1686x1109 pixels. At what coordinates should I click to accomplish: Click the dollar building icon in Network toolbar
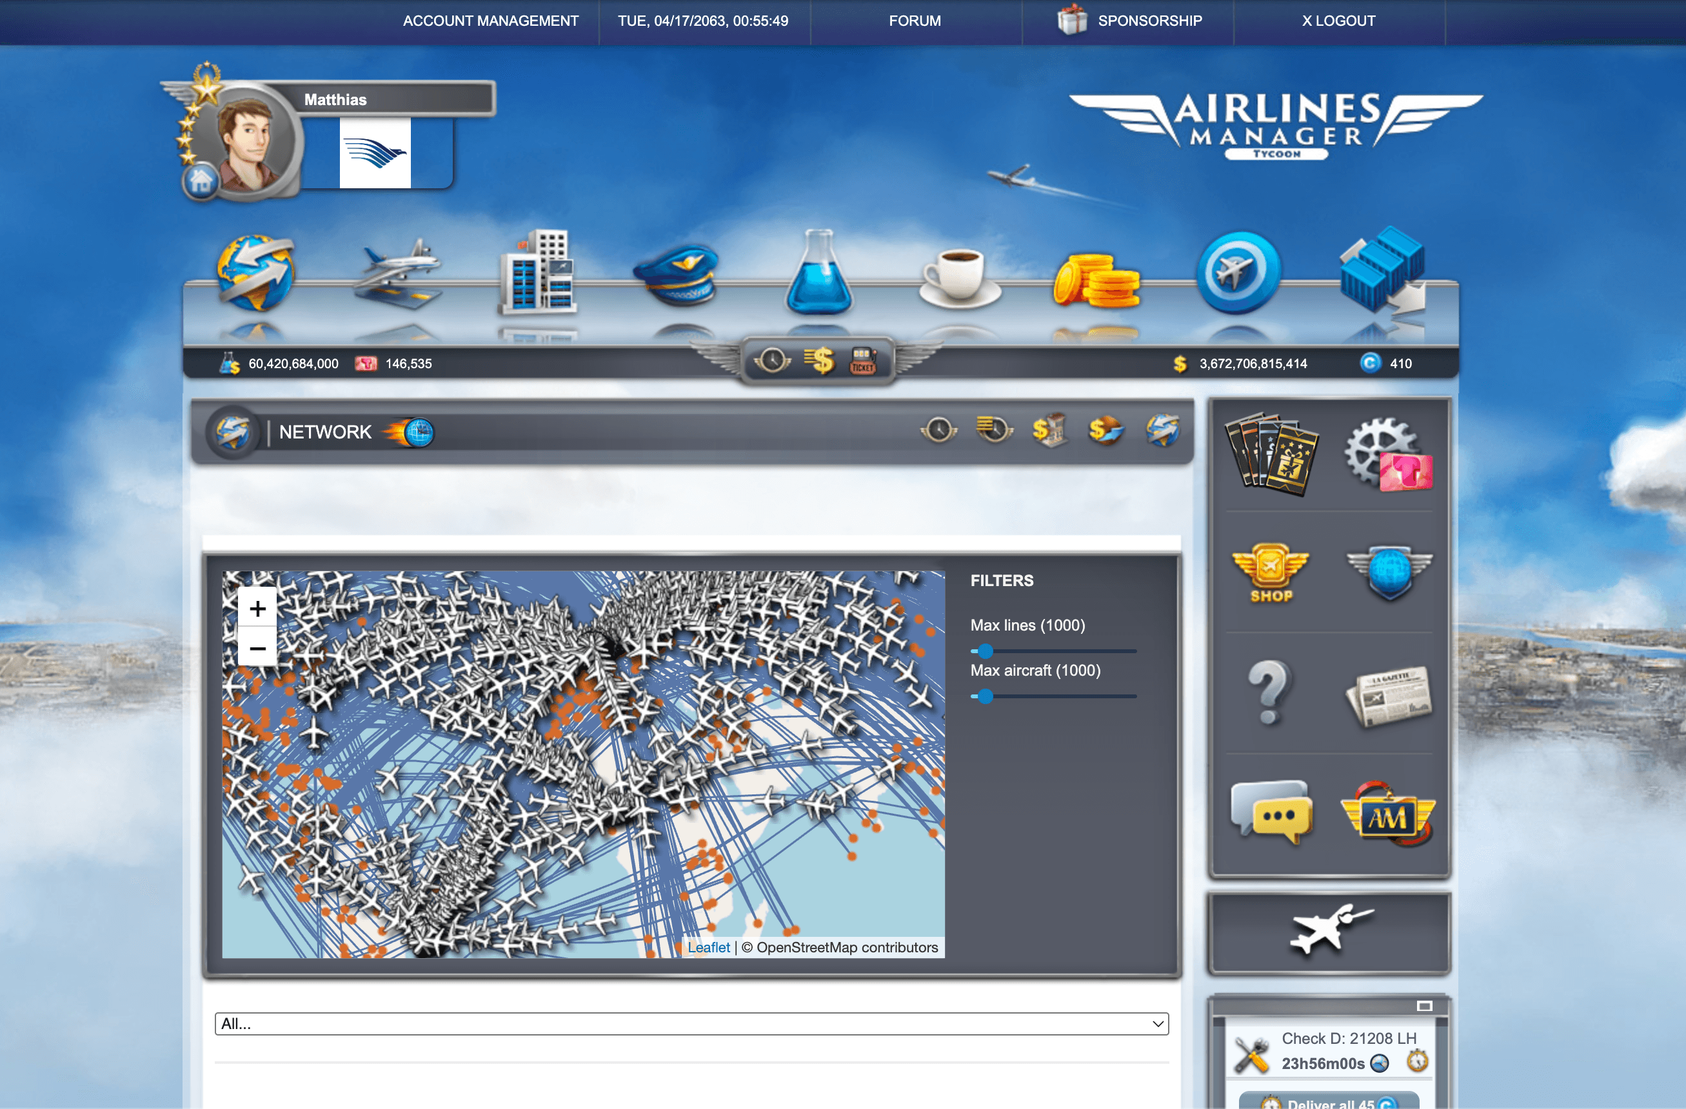(1049, 430)
